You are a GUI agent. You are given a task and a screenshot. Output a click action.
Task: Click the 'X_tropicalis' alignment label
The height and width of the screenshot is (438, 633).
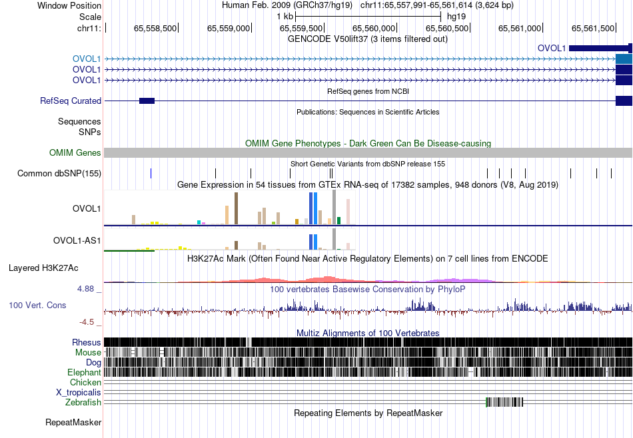(79, 393)
